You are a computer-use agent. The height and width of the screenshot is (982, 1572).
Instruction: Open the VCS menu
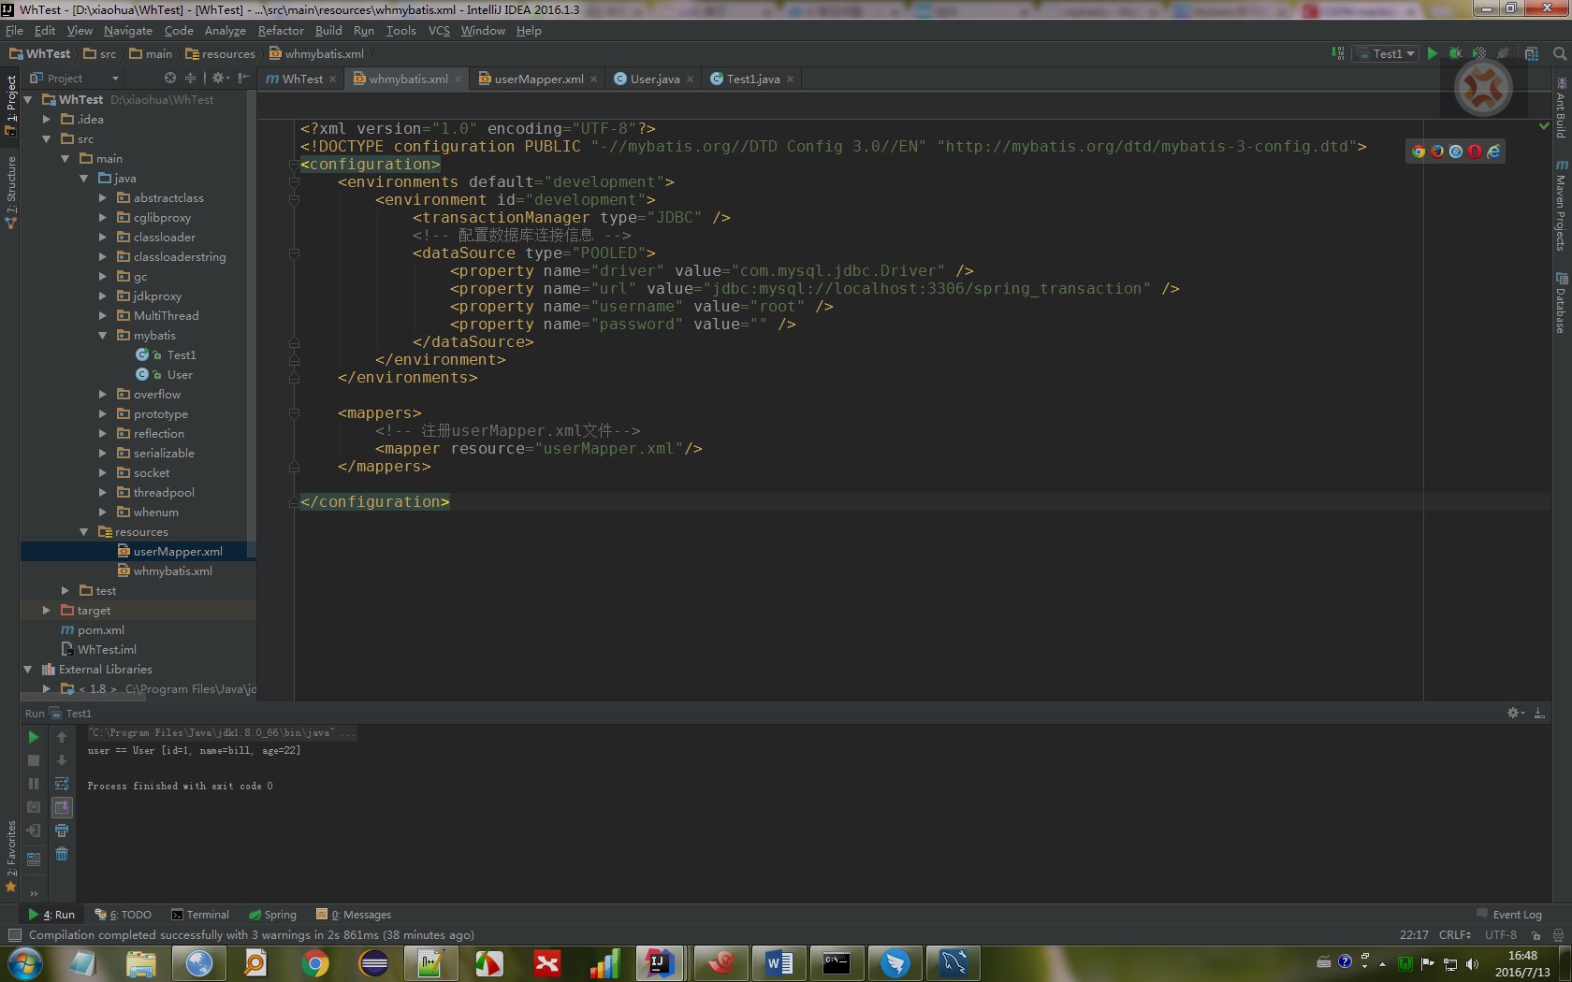439,31
